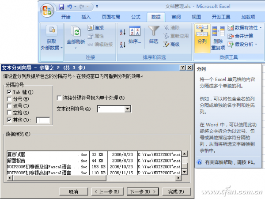The height and width of the screenshot is (199, 265).
Task: Click the round Office button
Action: click(47, 11)
